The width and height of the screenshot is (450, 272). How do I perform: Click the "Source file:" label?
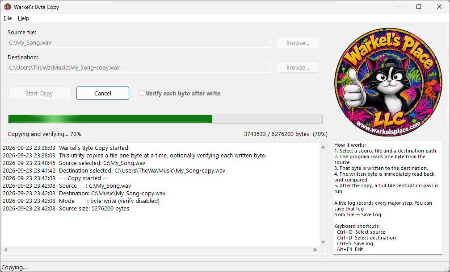click(22, 33)
